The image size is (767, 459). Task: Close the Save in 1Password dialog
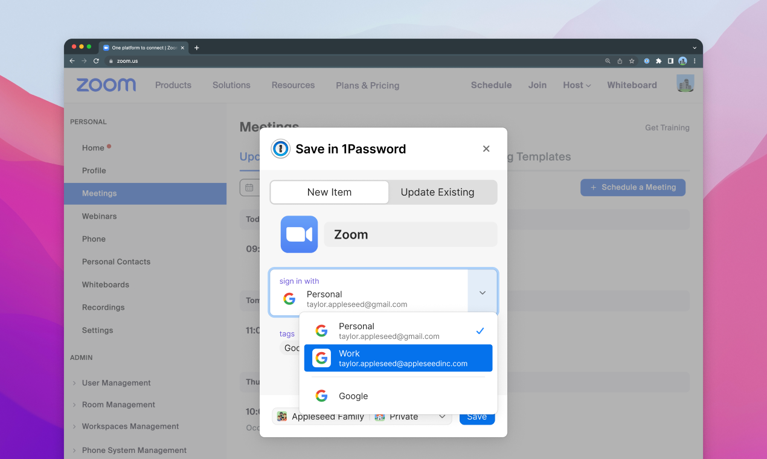tap(486, 149)
